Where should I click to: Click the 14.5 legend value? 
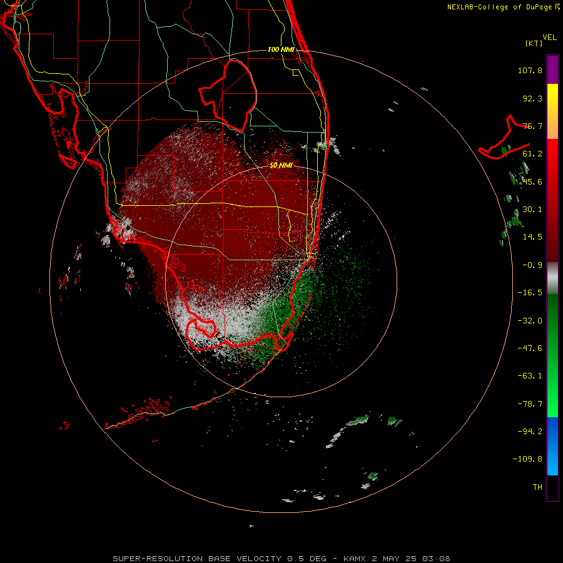532,237
